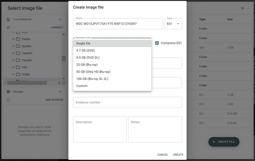The height and width of the screenshot is (161, 255).
Task: Open the Type E01 dropdown
Action: 173,24
